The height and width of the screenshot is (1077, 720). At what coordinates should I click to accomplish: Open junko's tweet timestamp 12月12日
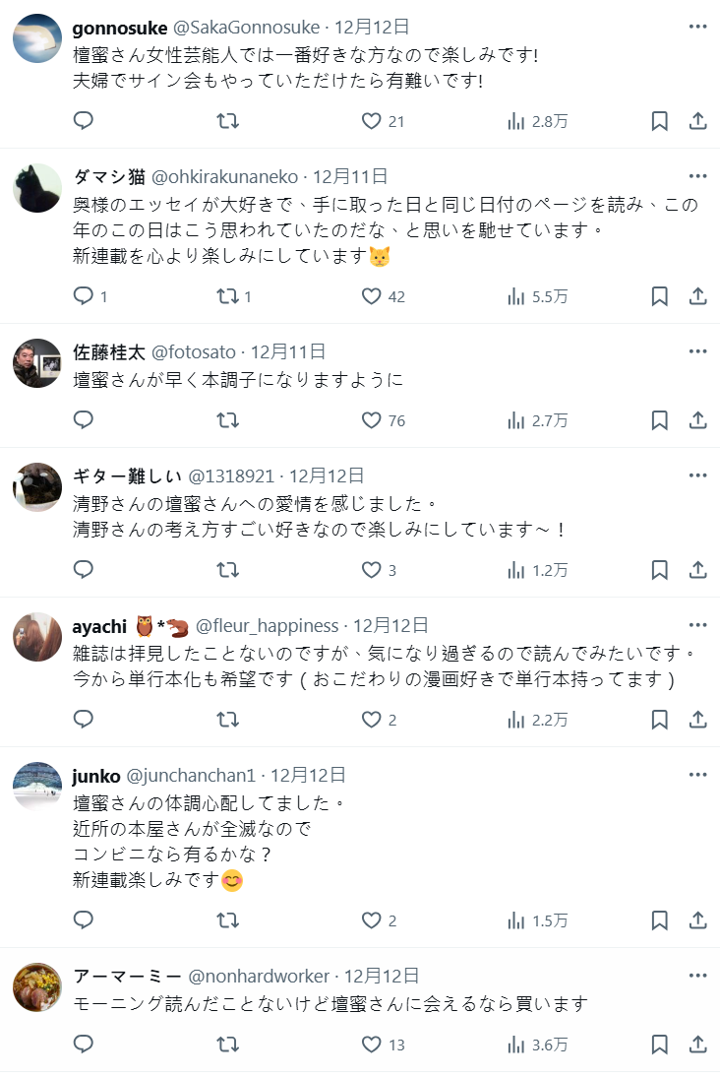point(308,776)
